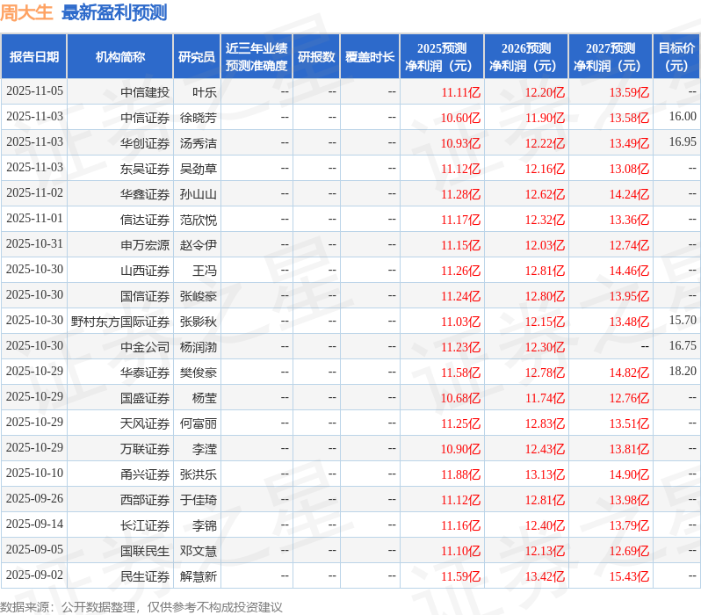This screenshot has width=701, height=615.
Task: Select the 报告日期 column header
Action: pos(34,57)
